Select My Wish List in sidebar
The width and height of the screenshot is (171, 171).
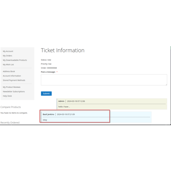[x=8, y=65]
